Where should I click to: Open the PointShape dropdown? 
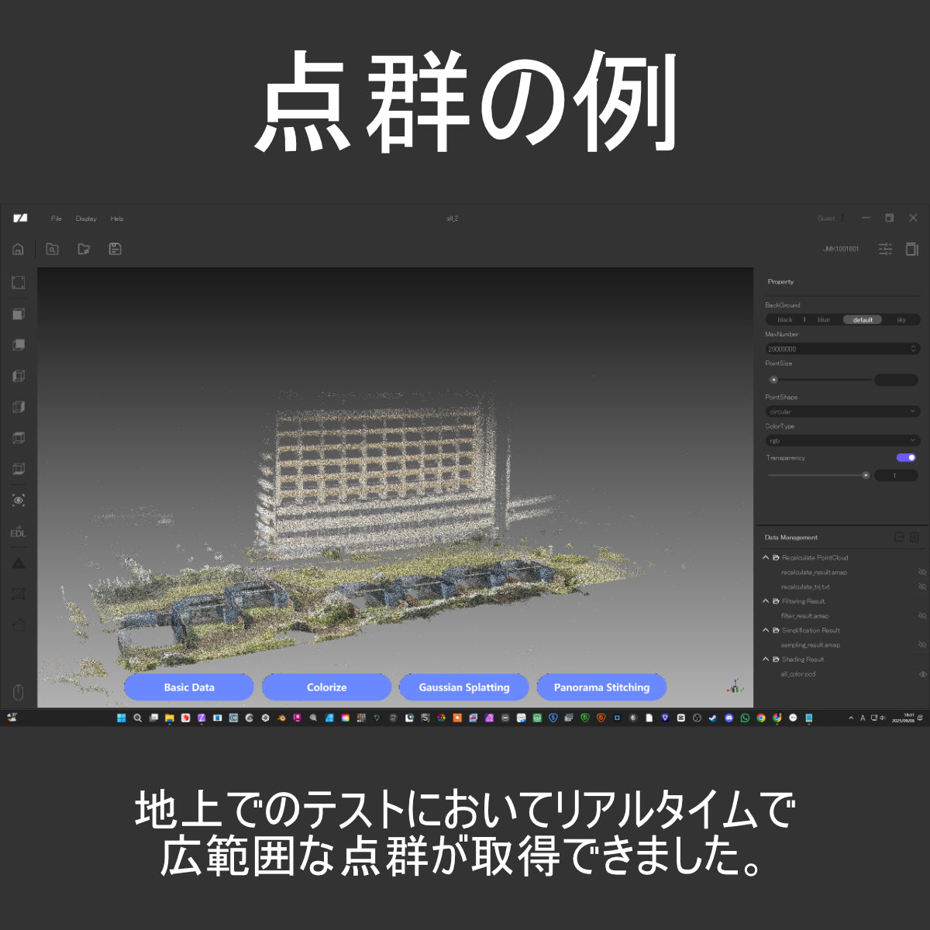842,412
